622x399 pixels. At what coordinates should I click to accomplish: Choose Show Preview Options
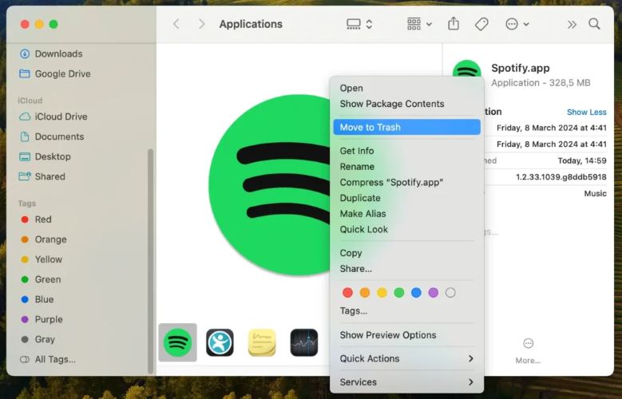tap(406, 335)
